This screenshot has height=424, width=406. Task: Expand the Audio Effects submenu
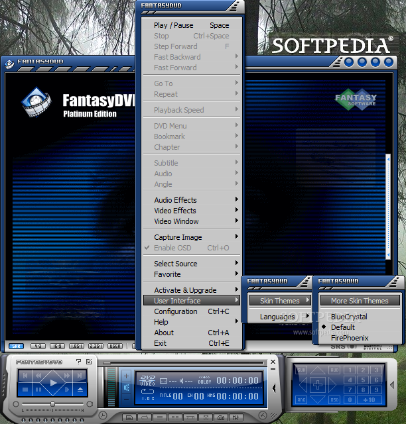pos(192,200)
